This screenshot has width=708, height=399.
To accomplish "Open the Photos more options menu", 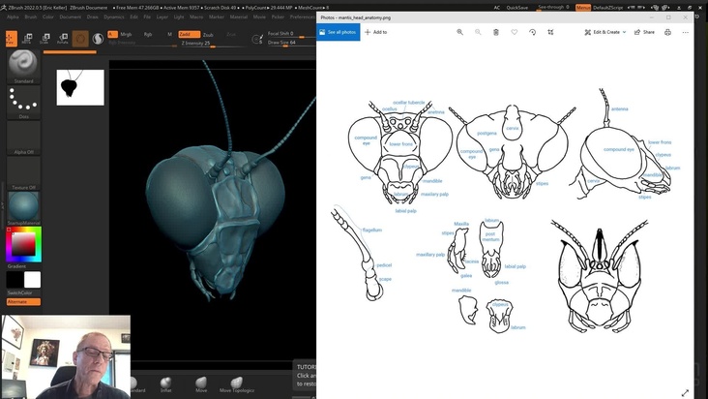I will 686,32.
